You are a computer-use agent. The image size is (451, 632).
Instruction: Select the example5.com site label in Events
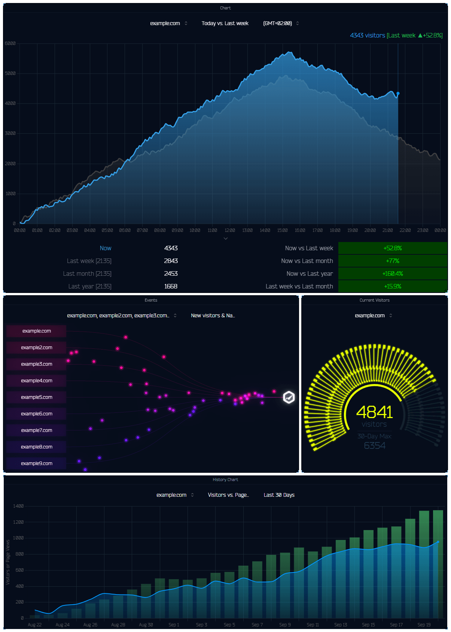pyautogui.click(x=36, y=397)
